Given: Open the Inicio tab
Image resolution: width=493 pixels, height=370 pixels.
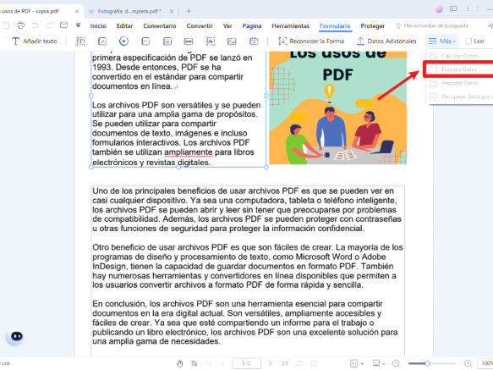Looking at the screenshot, I should tap(98, 25).
